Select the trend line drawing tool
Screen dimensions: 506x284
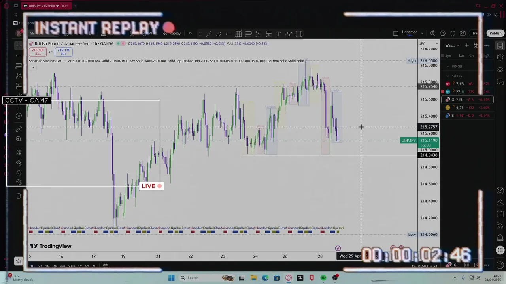click(208, 34)
